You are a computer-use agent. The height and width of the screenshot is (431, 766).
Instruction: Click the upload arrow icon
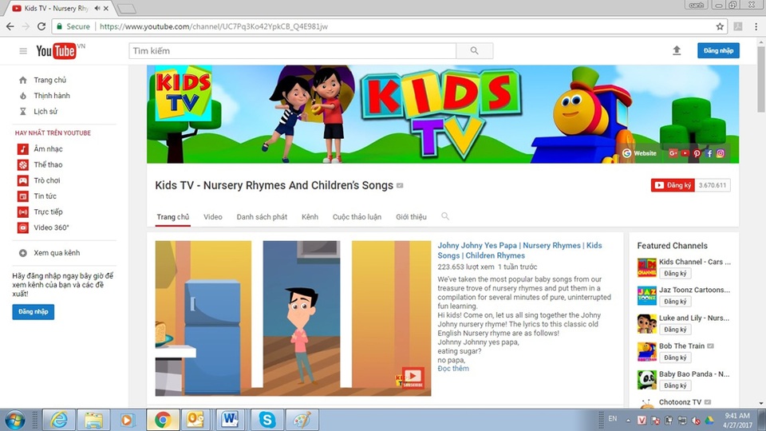tap(677, 50)
